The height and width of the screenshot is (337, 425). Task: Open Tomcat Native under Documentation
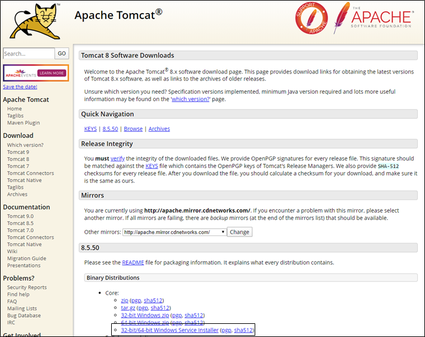click(25, 244)
